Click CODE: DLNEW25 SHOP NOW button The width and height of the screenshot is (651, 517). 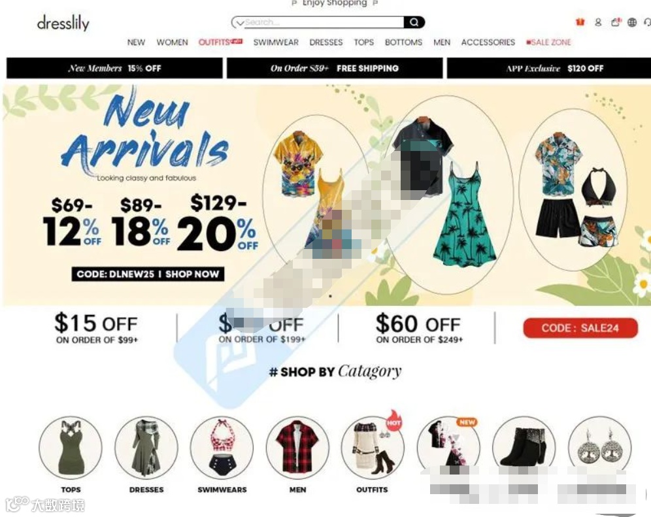[148, 274]
